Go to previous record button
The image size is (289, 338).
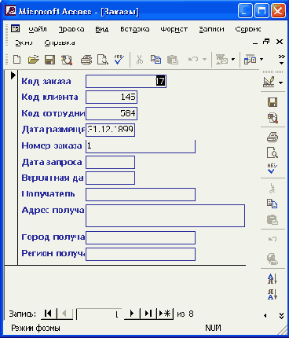(x=64, y=314)
